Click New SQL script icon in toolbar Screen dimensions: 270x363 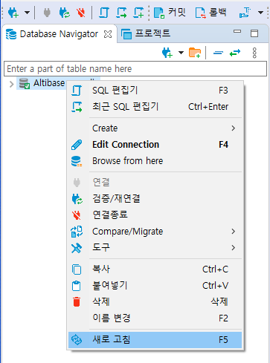138,13
